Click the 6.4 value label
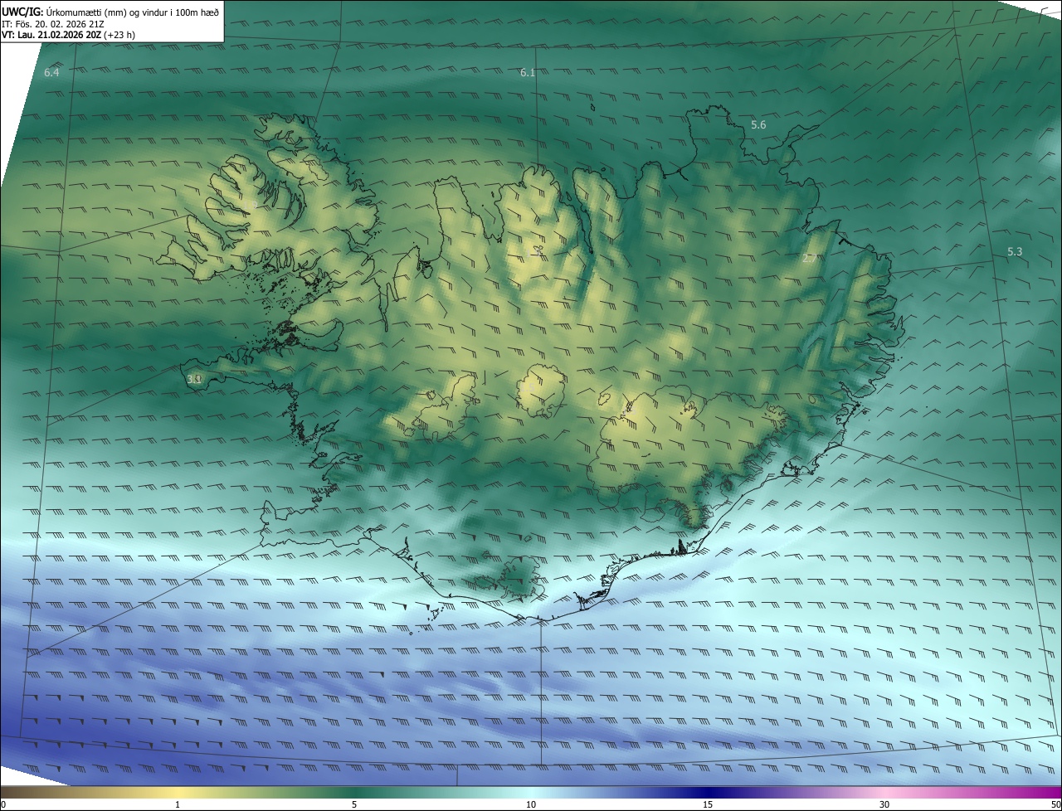Screen dimensions: 1062x811 [x=51, y=73]
